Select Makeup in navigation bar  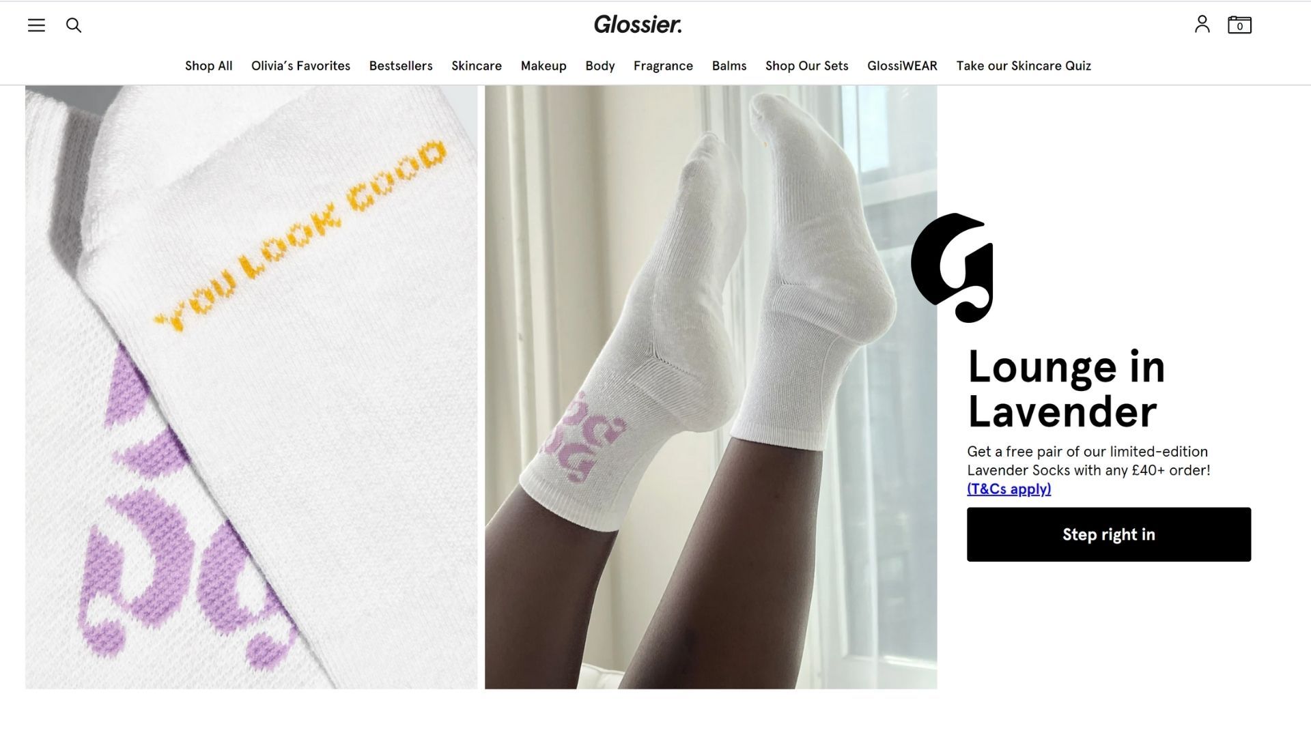[544, 66]
